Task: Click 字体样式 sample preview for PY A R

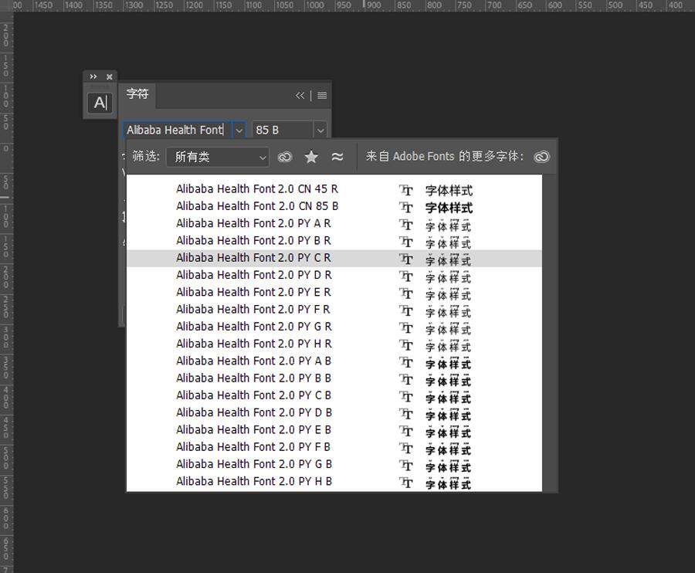Action: (x=448, y=225)
